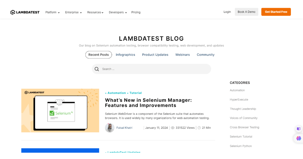The height and width of the screenshot is (159, 303).
Task: Go to the Webinars tab
Action: (183, 55)
